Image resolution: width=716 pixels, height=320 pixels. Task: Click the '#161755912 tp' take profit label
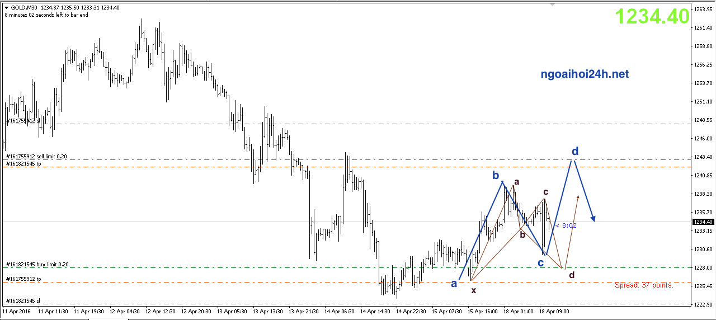coord(23,279)
